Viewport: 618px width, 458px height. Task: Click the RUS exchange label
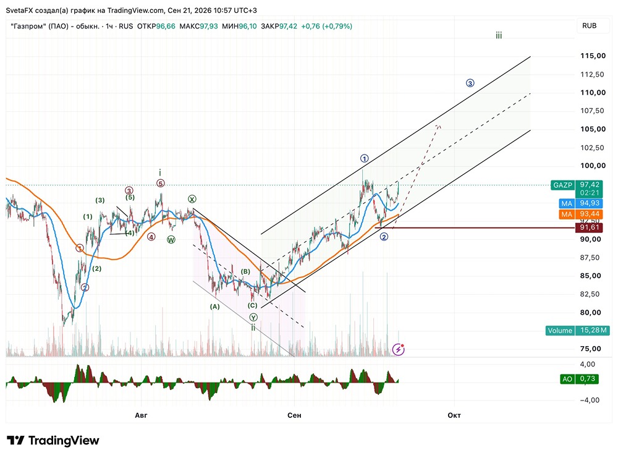[125, 27]
